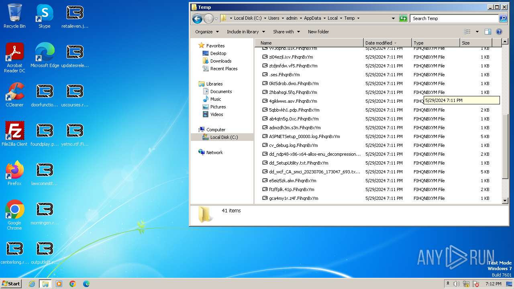The height and width of the screenshot is (289, 514).
Task: Select the outputleft desktop file icon
Action: coord(45,252)
